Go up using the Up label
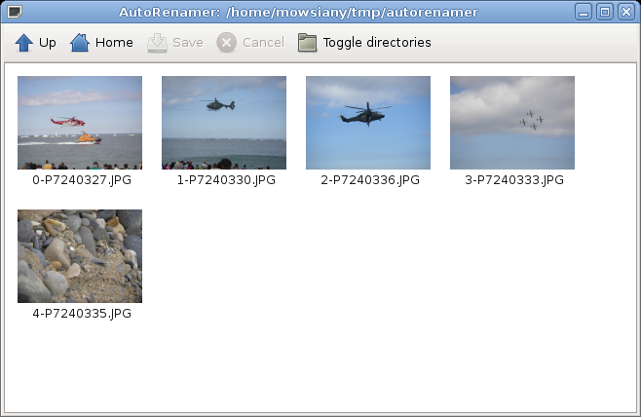Viewport: 641px width, 417px height. coord(48,43)
